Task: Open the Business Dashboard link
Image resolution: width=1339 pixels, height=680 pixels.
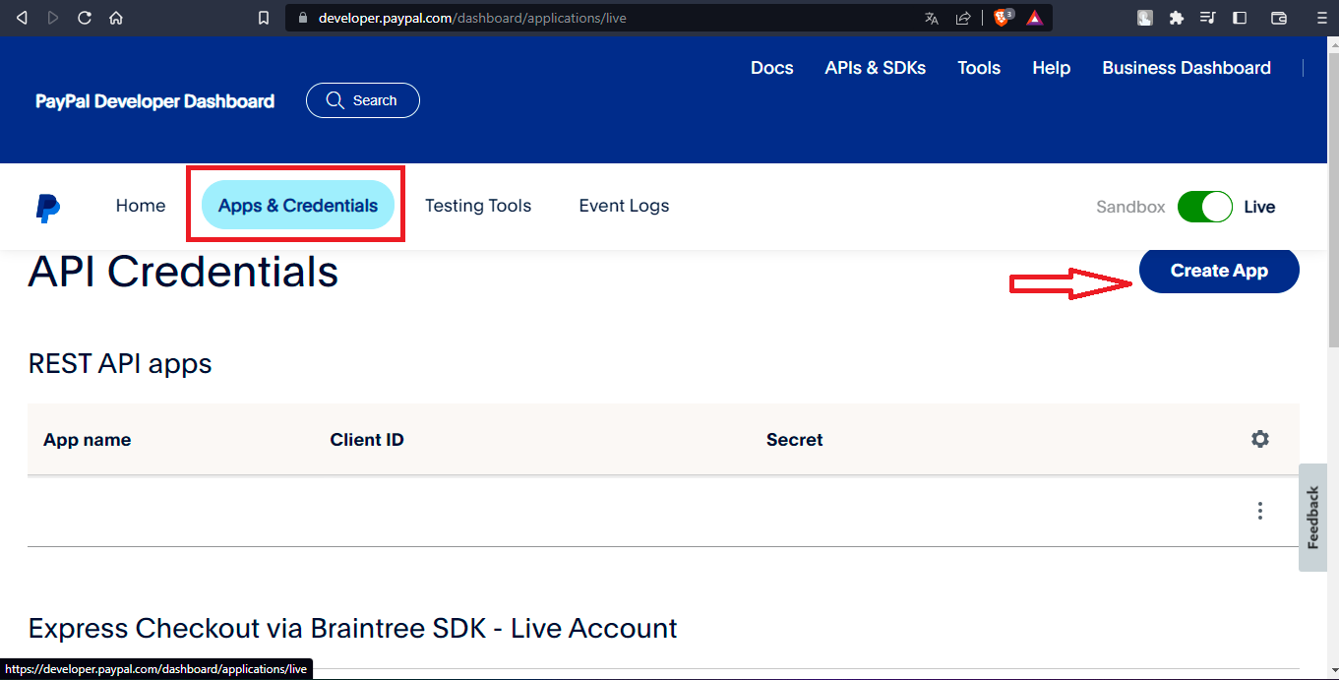Action: coord(1187,68)
